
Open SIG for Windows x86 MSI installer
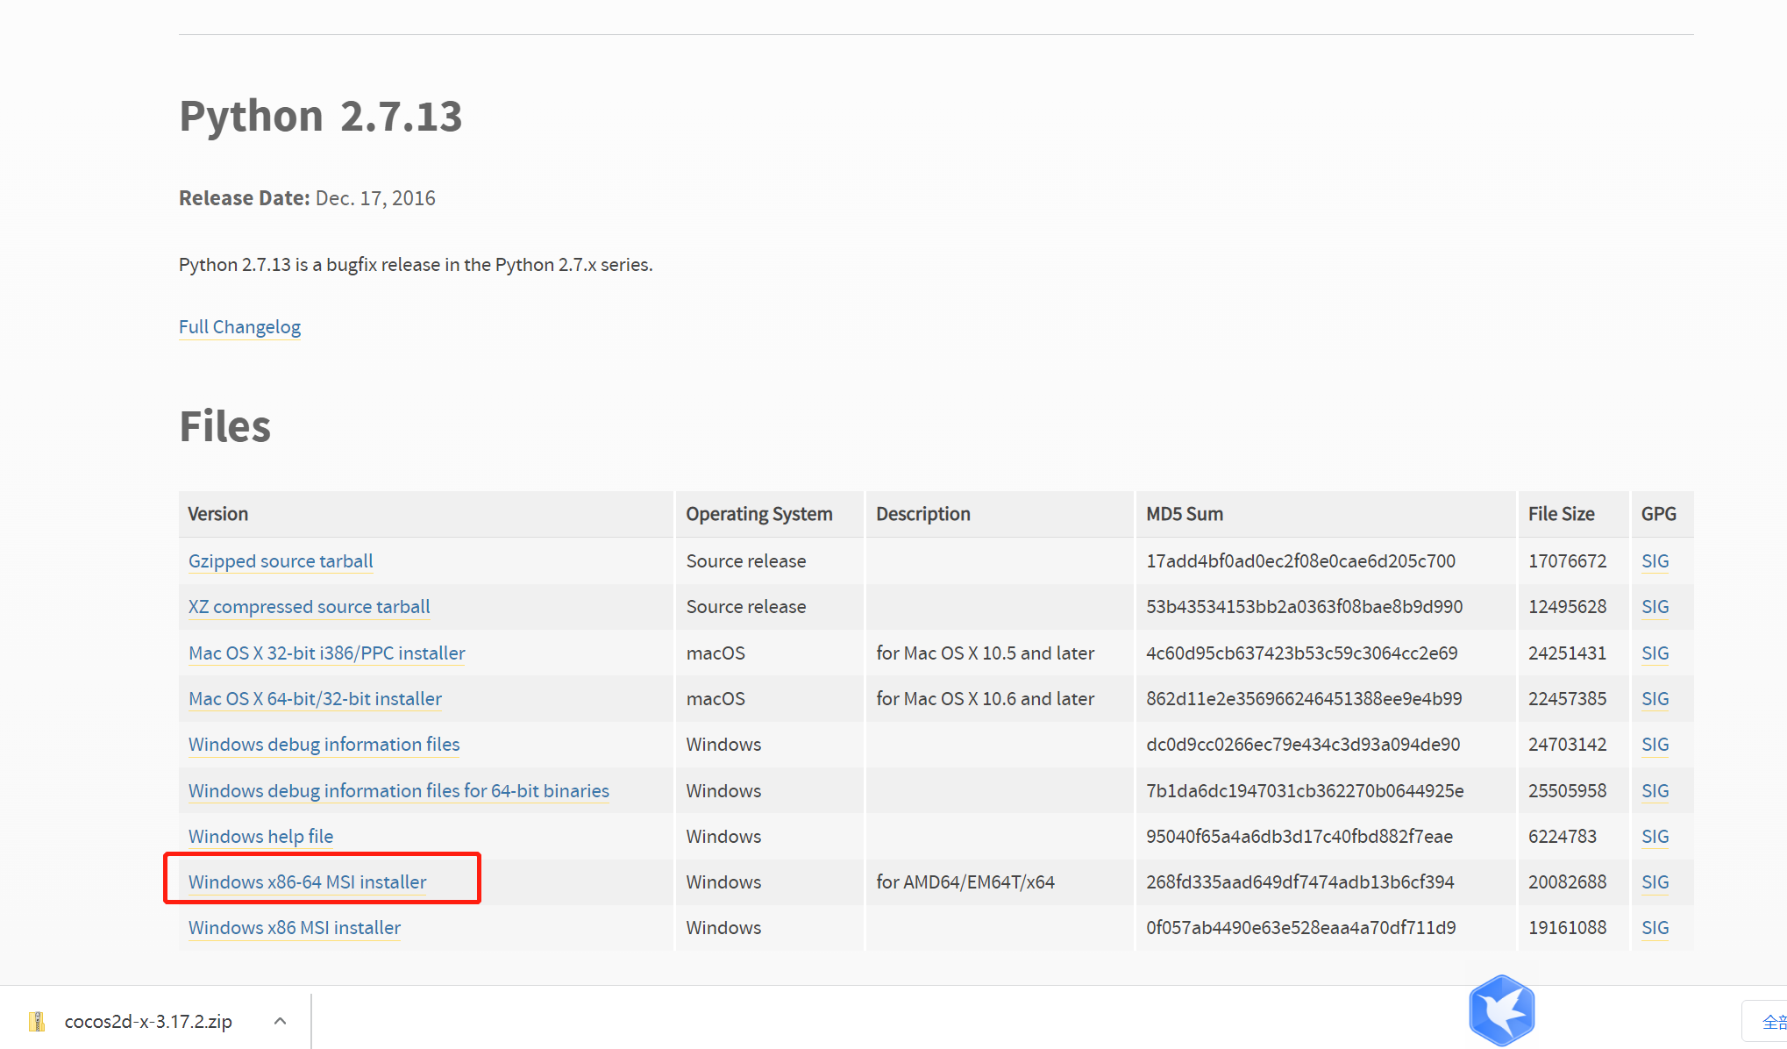point(1655,928)
